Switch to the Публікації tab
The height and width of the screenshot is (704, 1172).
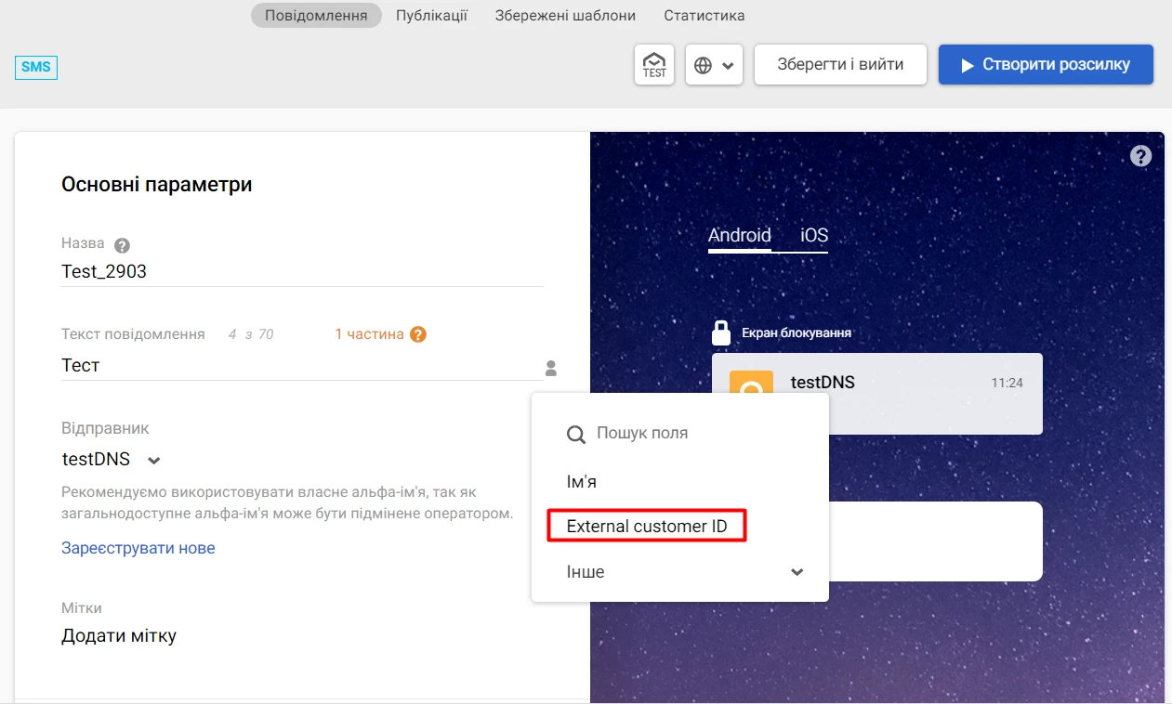tap(431, 16)
